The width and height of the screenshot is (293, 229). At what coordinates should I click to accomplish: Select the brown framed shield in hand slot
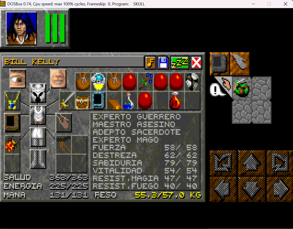[x=12, y=123]
